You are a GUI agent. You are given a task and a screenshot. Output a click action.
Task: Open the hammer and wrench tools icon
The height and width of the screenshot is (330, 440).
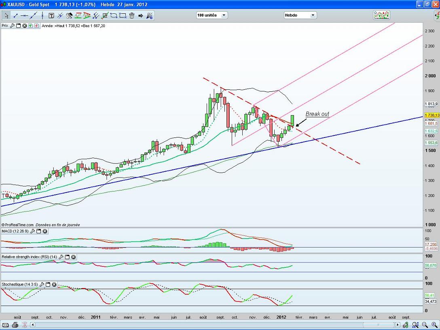point(69,16)
